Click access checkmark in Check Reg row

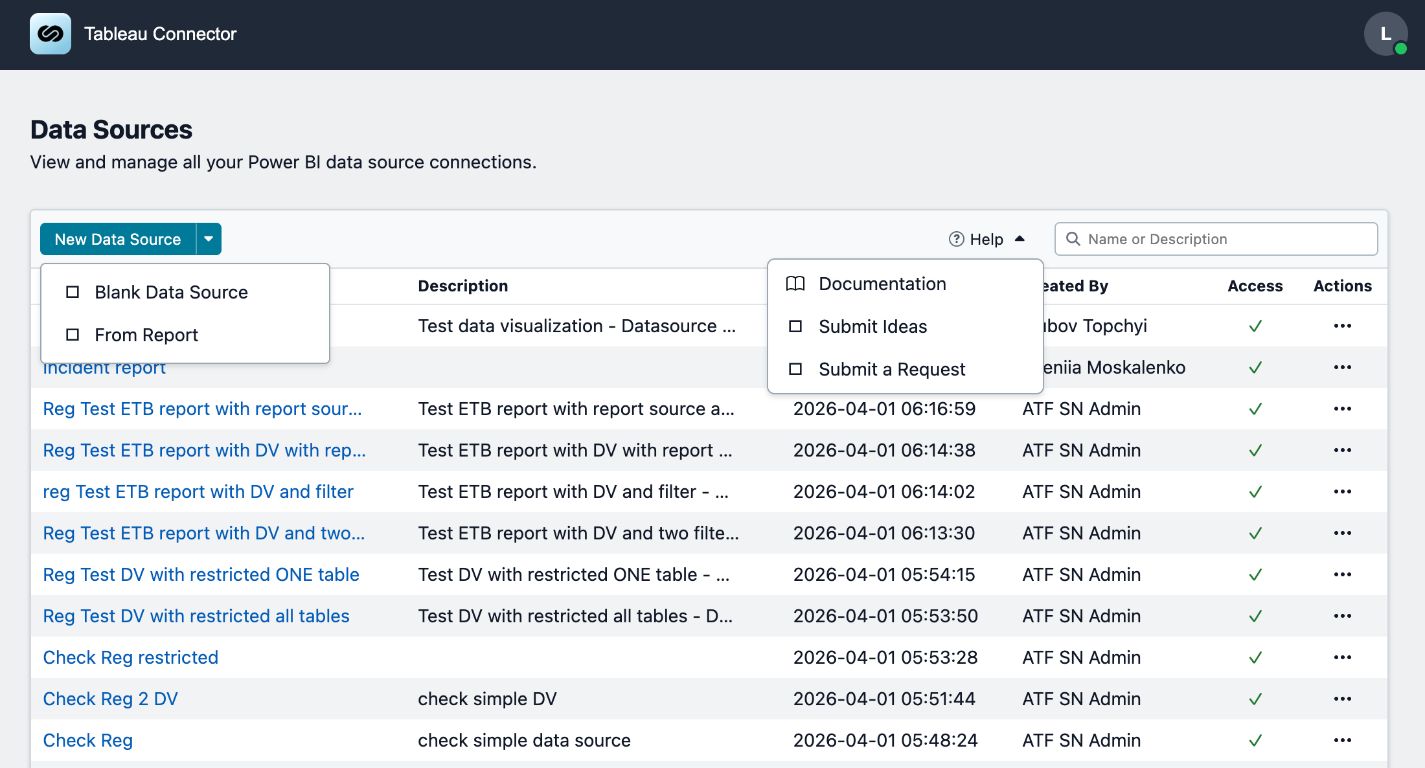click(x=1255, y=740)
